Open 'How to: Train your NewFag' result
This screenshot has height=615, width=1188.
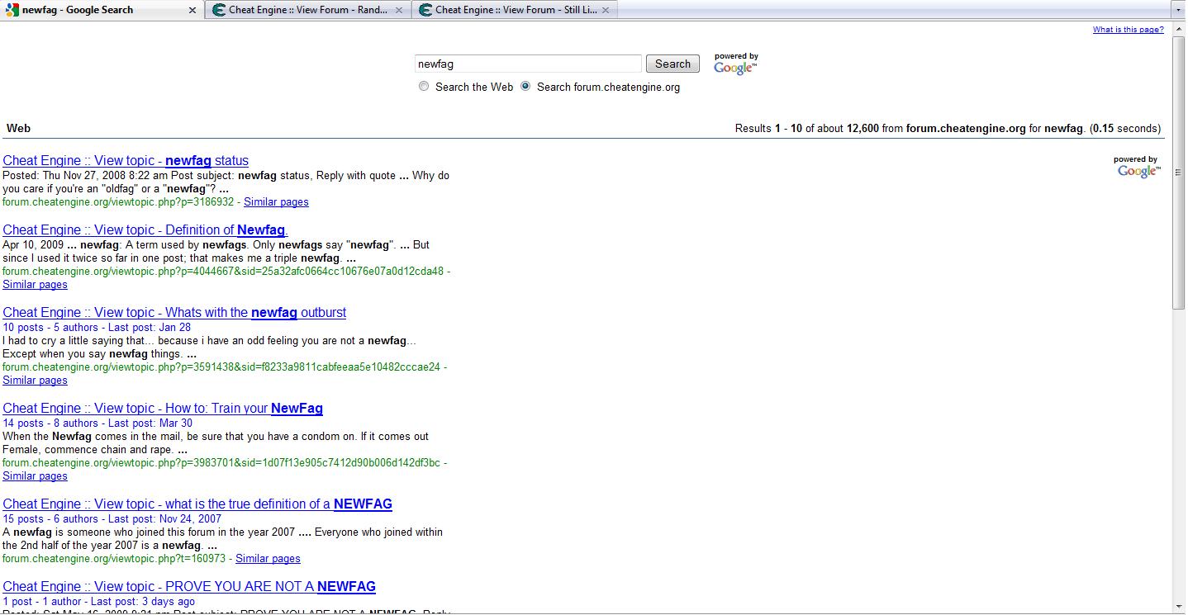[163, 409]
